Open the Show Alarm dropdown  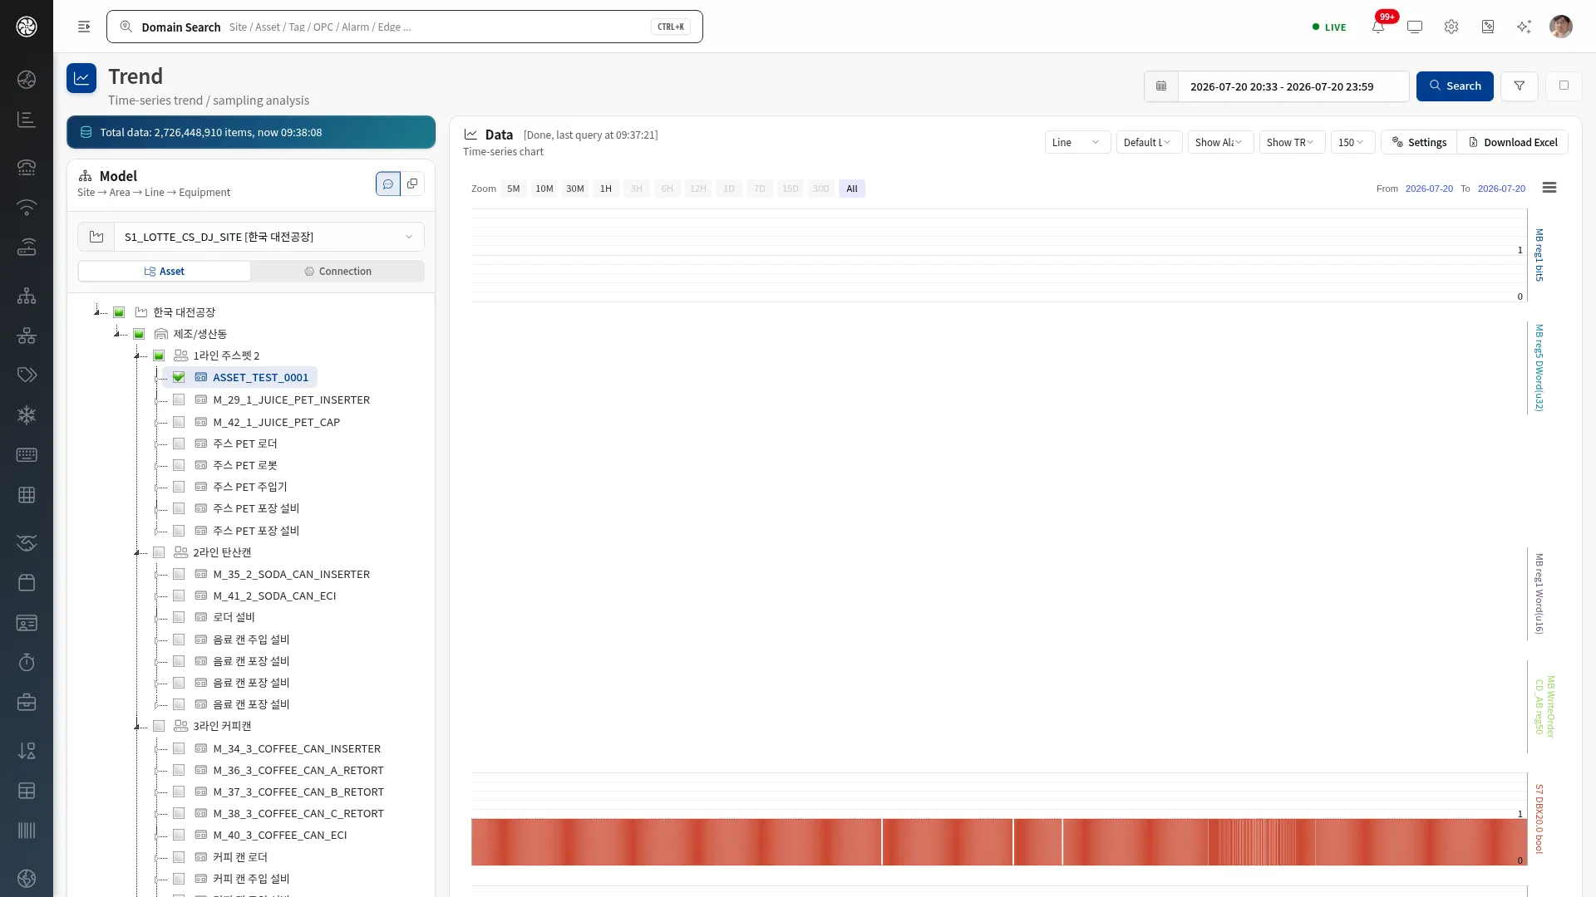tap(1220, 142)
